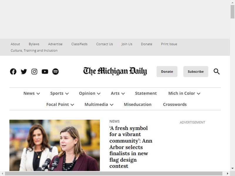Open the Contact Us link

[105, 44]
